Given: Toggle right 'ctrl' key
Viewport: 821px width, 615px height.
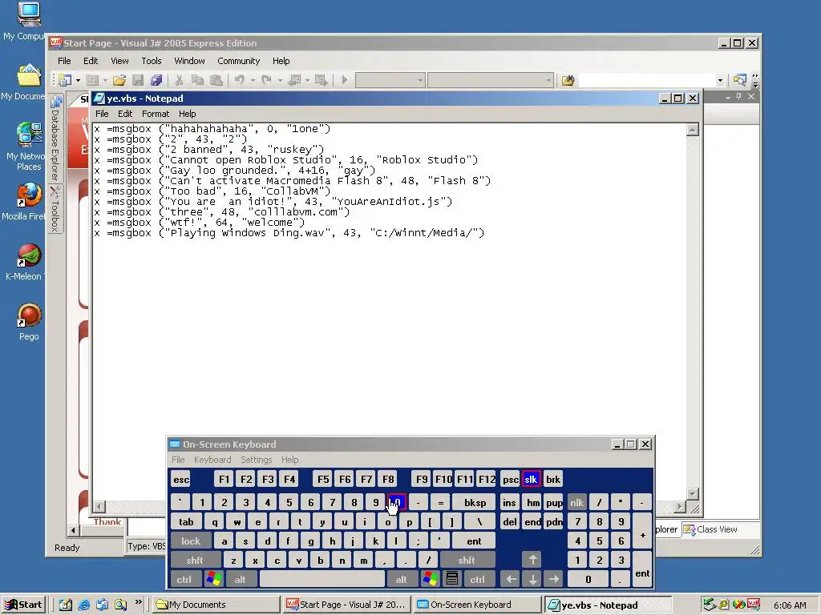Looking at the screenshot, I should point(478,579).
